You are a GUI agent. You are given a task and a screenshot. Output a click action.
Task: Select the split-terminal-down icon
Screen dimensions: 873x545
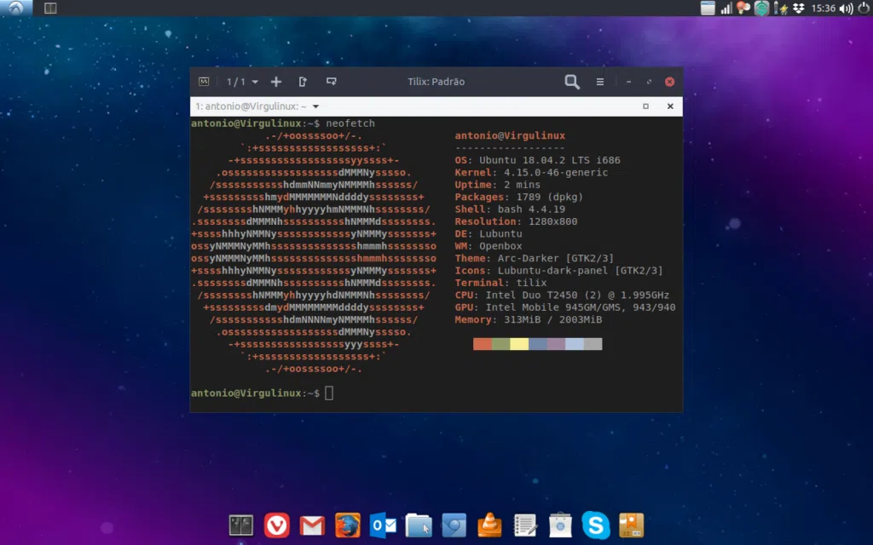click(331, 81)
